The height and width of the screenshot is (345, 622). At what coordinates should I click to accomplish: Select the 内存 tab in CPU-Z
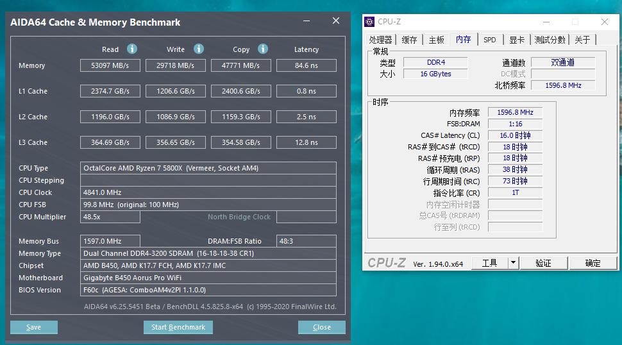(x=464, y=39)
